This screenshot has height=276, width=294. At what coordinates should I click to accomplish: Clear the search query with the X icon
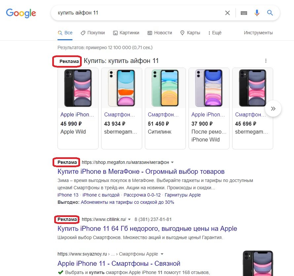point(227,13)
